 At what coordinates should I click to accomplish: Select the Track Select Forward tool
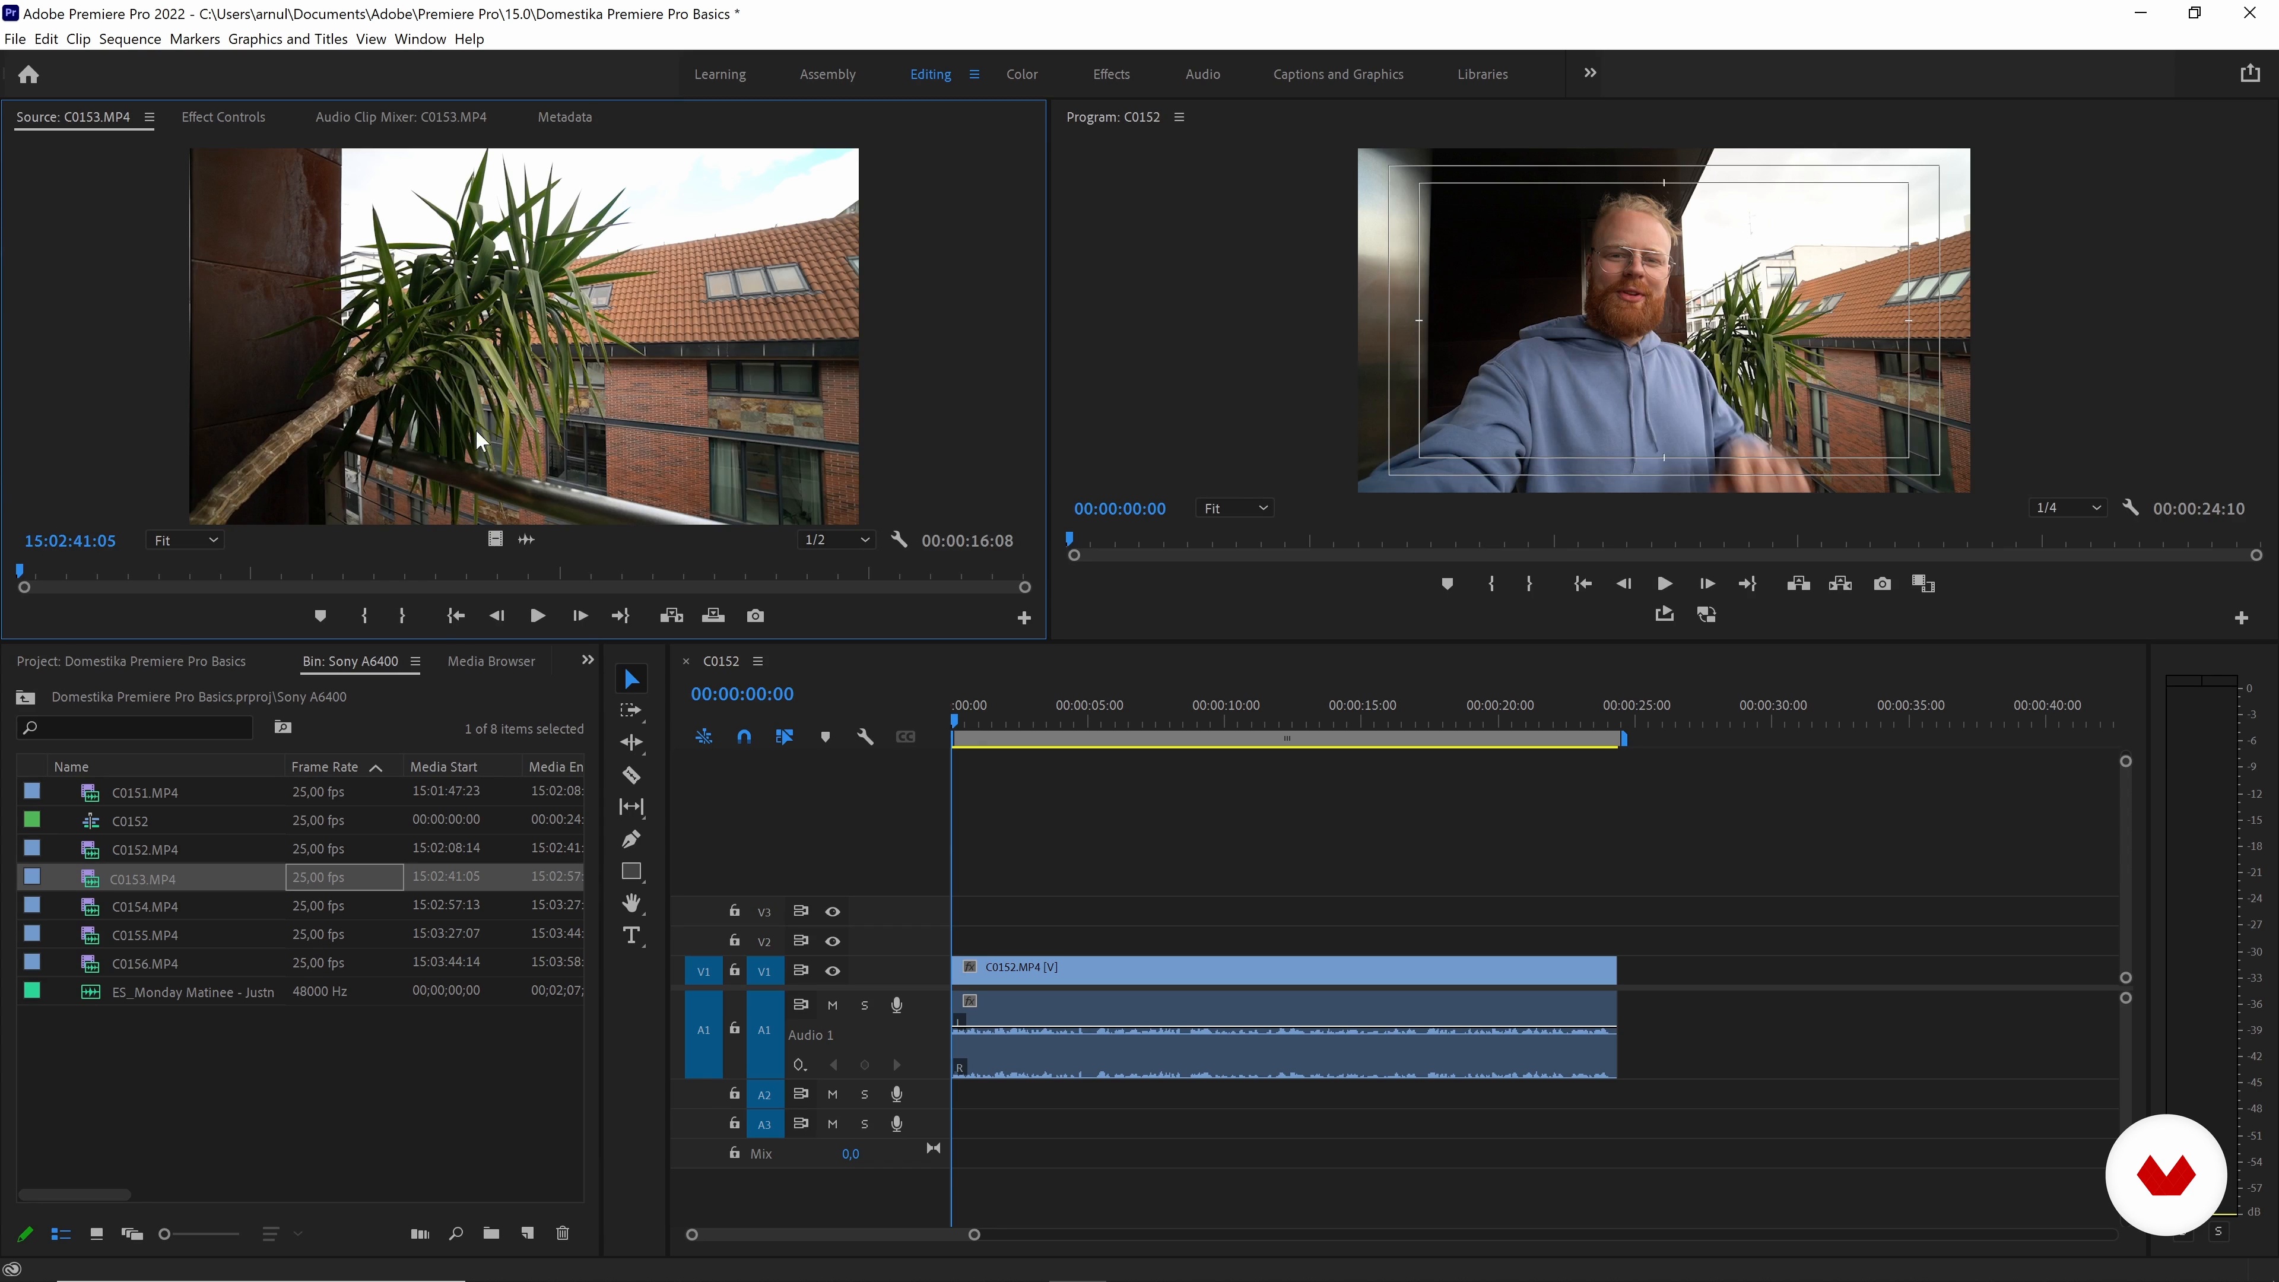631,710
